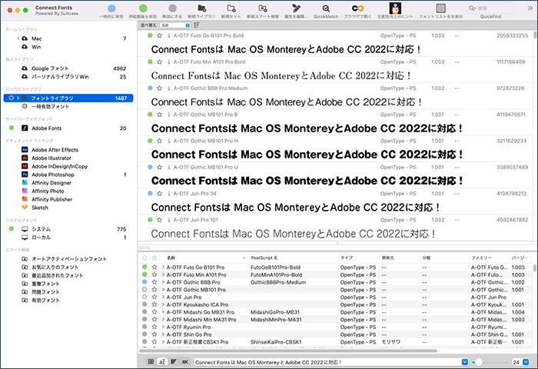Select the Win team library

point(36,47)
